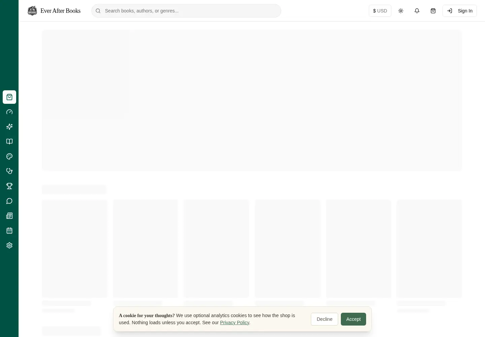Viewport: 485px width, 337px height.
Task: Open the shopping cart in header
Action: coord(433,11)
